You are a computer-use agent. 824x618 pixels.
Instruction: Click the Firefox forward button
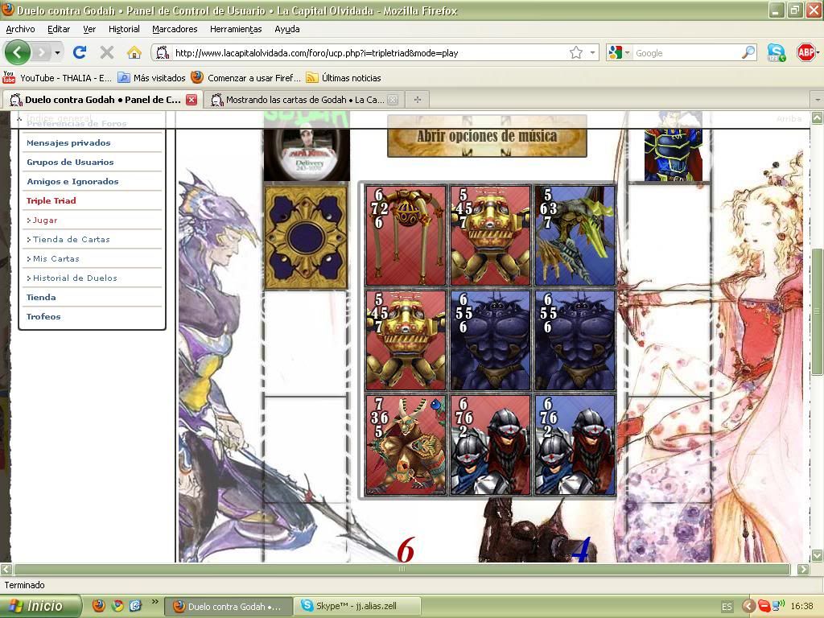pyautogui.click(x=41, y=52)
